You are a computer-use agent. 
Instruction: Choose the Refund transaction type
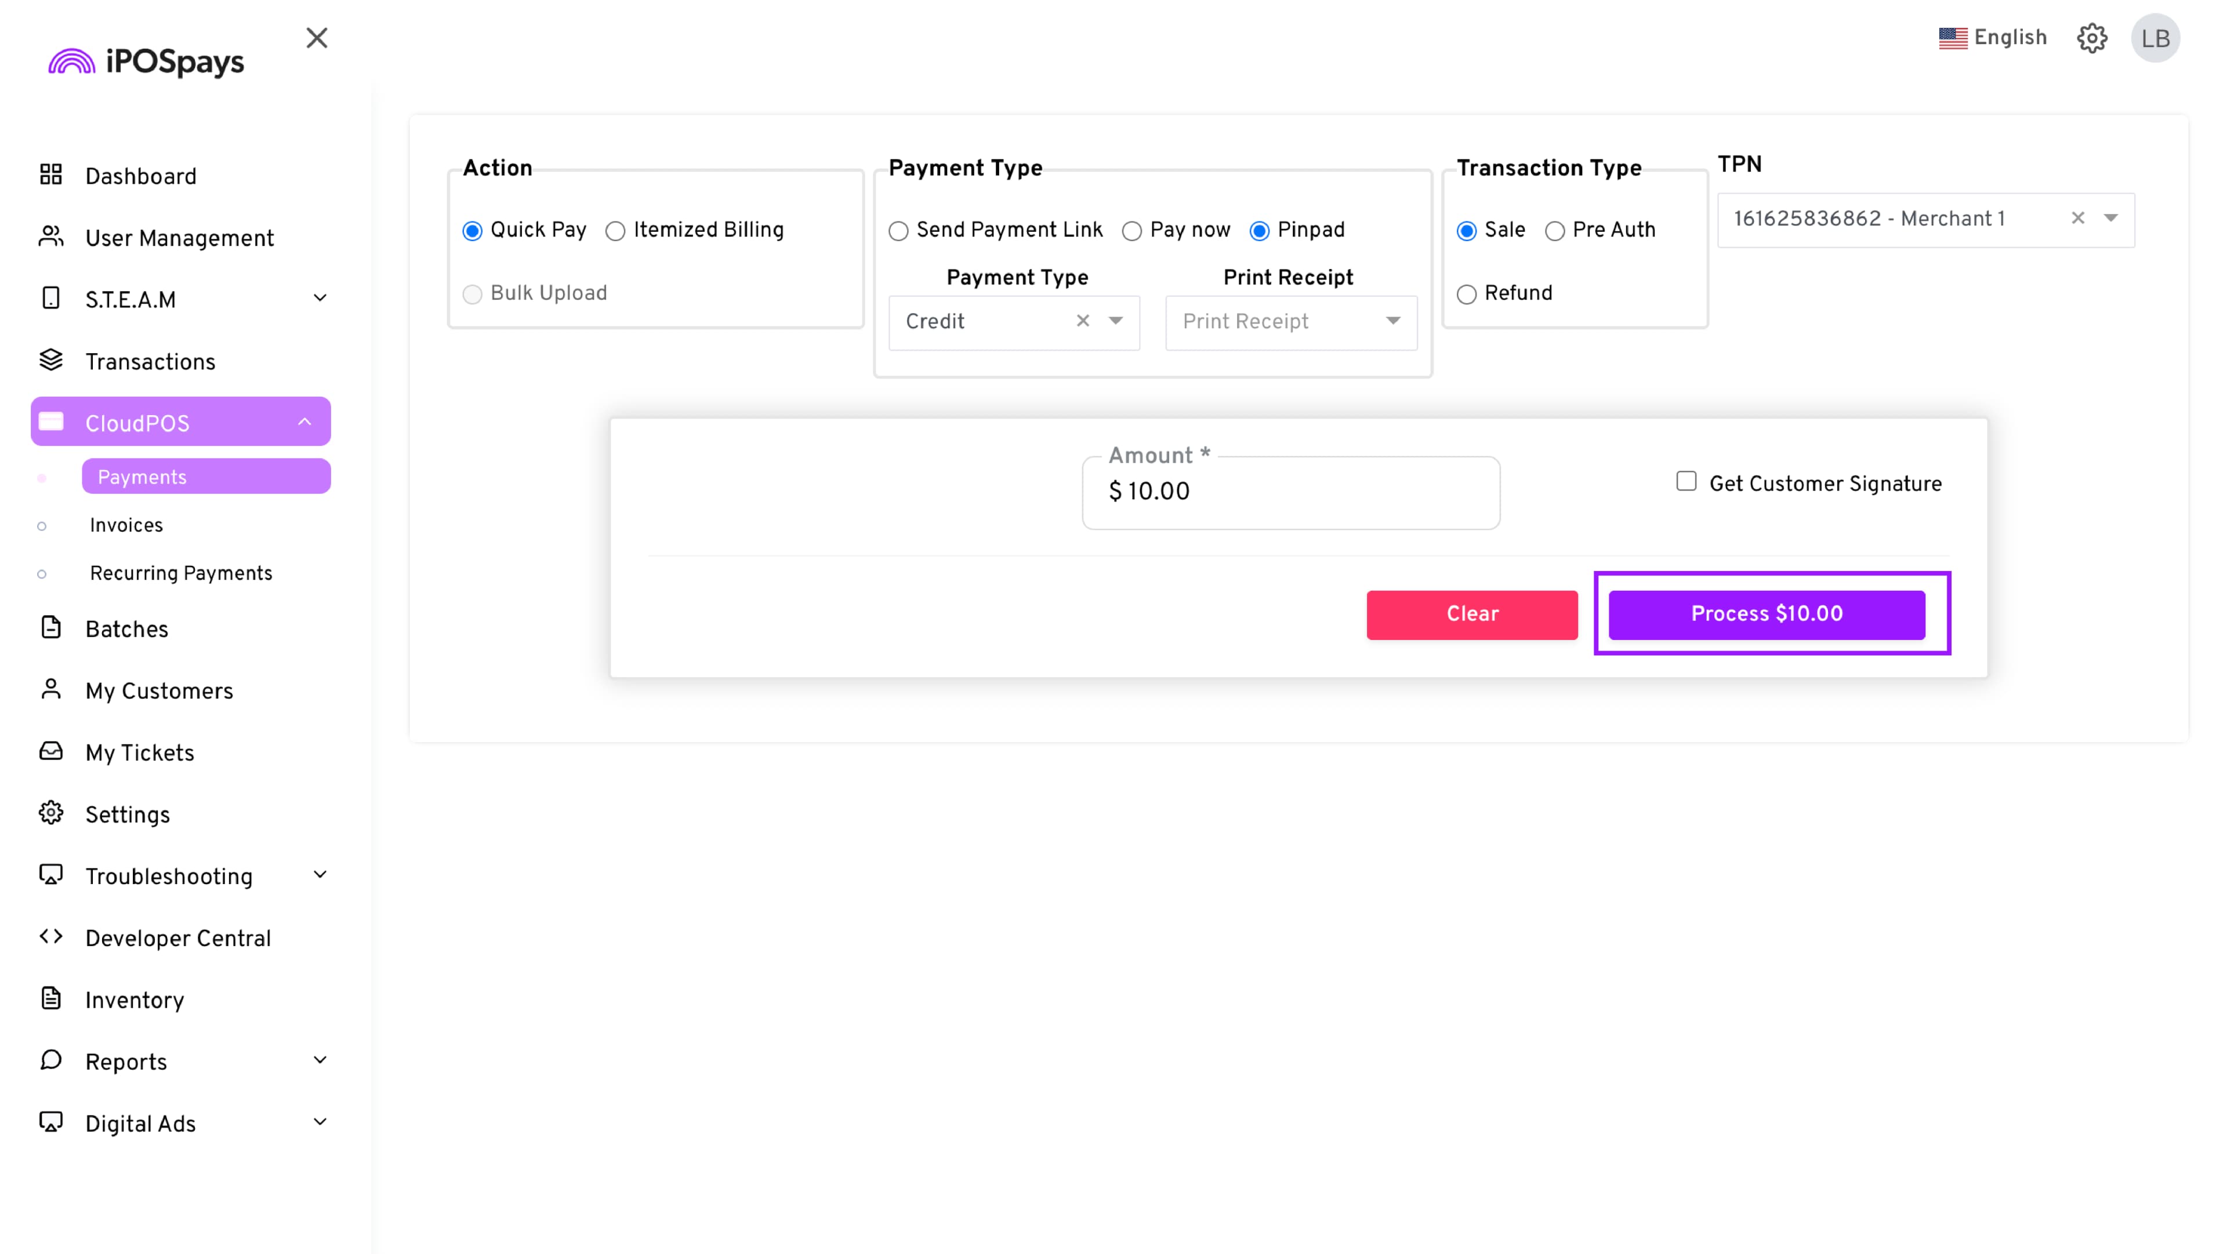[1466, 295]
